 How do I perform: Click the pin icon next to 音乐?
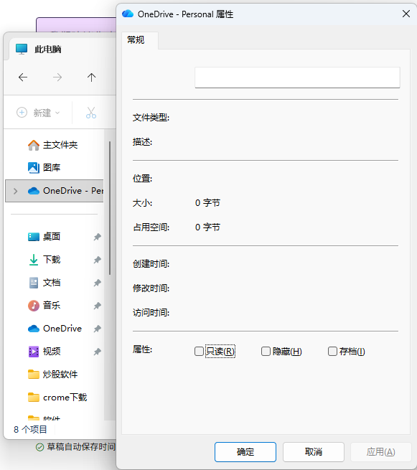[x=97, y=306]
